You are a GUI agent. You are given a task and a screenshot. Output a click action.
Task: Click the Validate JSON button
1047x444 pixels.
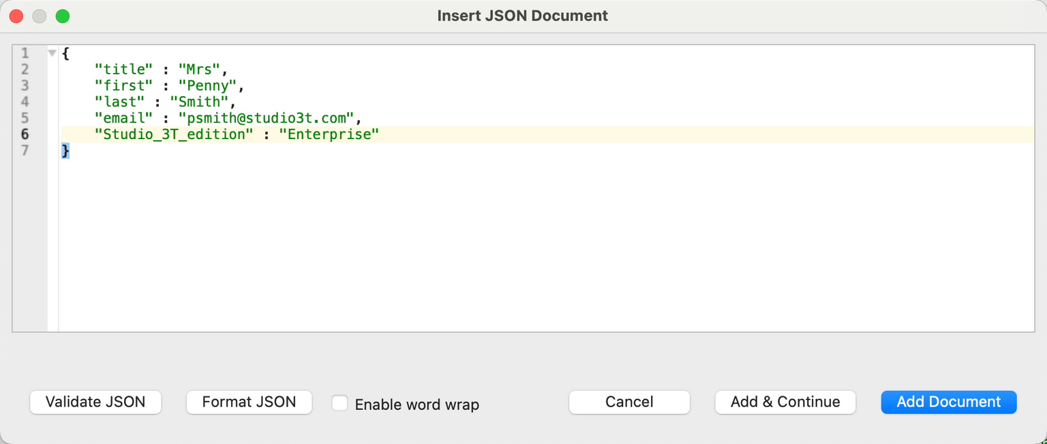pyautogui.click(x=95, y=402)
